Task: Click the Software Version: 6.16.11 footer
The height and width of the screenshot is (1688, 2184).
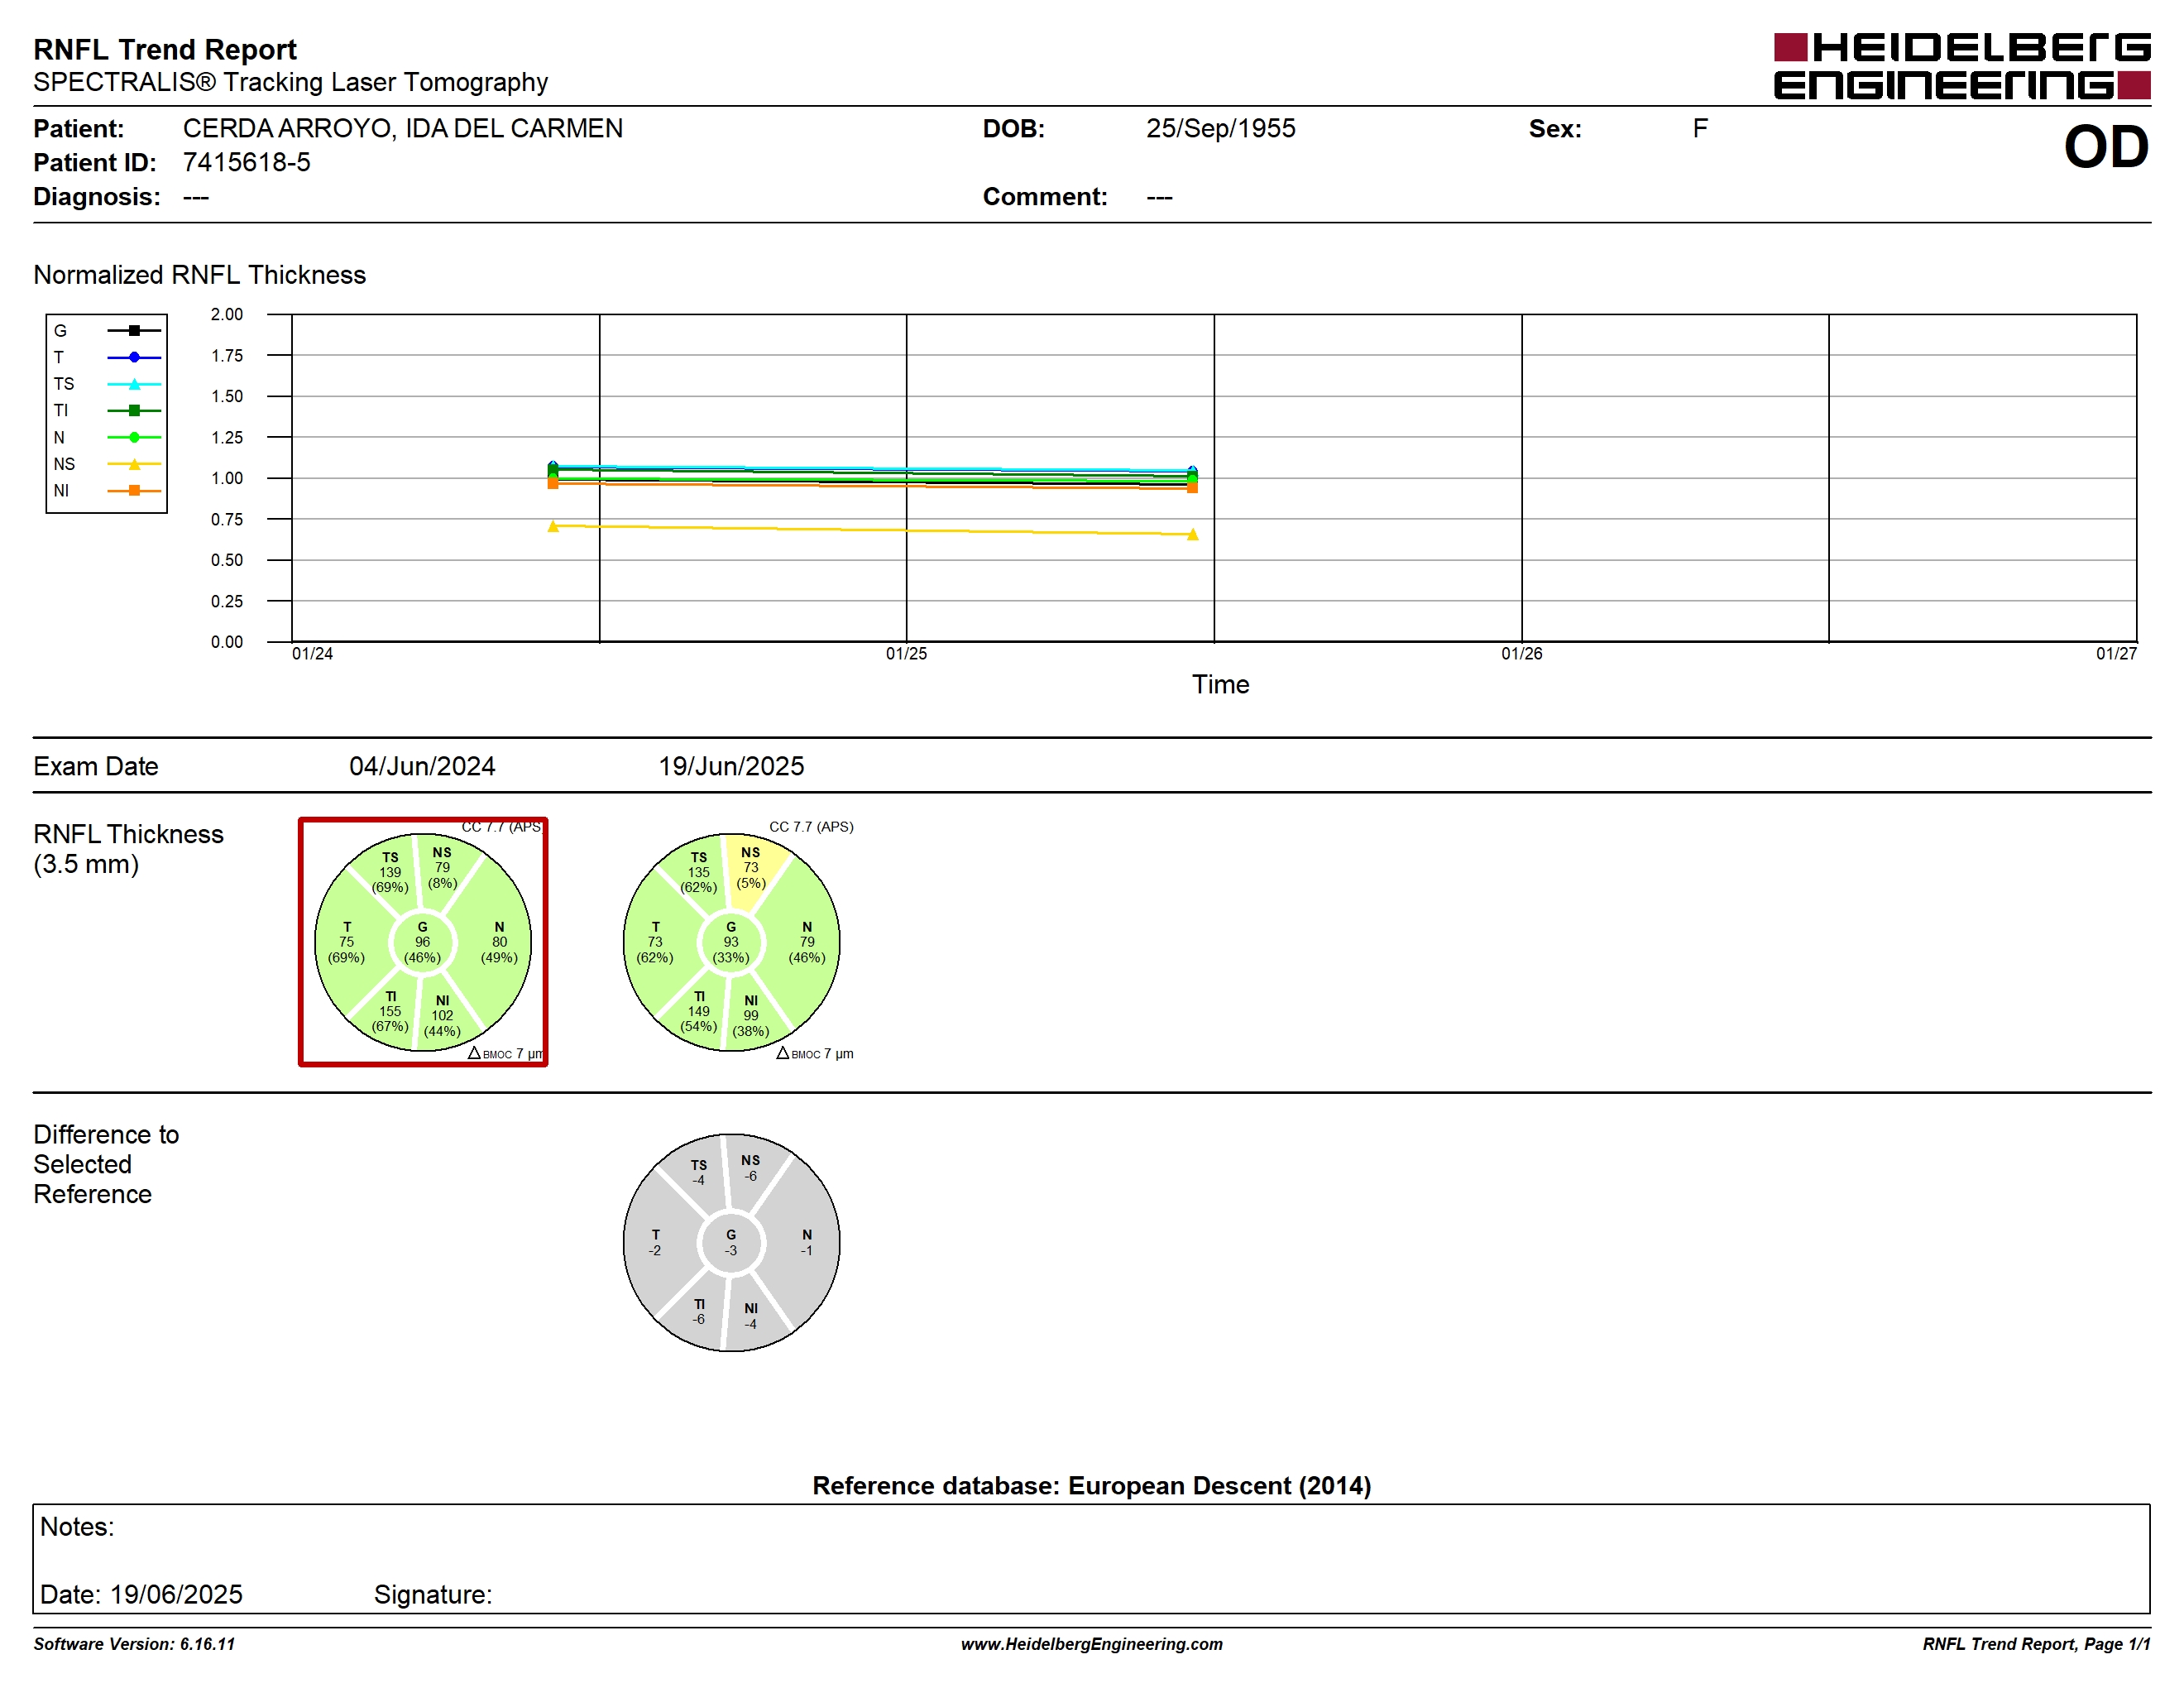Action: click(134, 1644)
